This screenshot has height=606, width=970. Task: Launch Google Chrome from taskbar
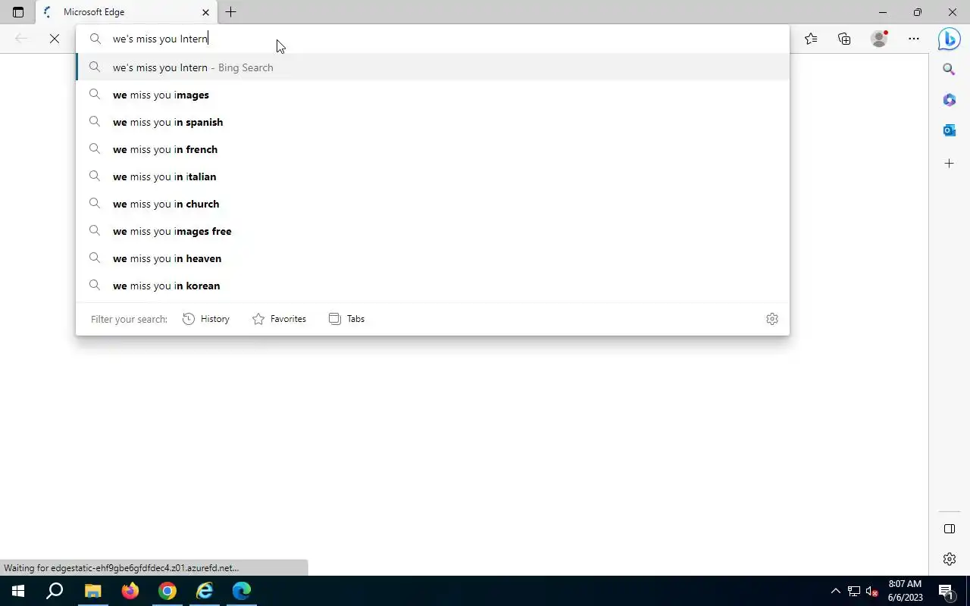[167, 591]
